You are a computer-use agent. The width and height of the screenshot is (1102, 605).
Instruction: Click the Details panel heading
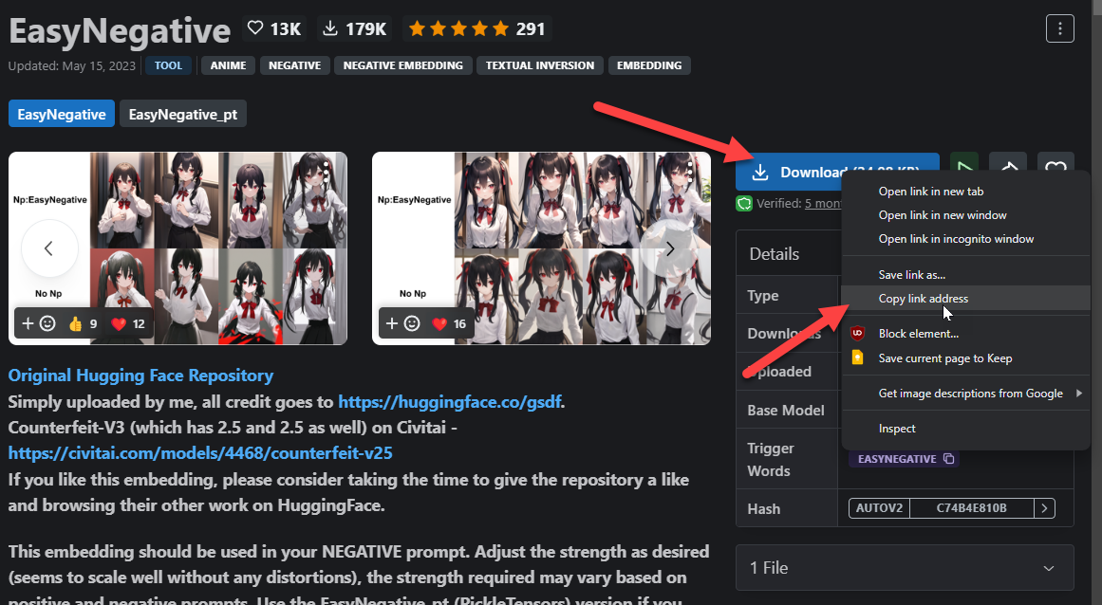tap(775, 254)
